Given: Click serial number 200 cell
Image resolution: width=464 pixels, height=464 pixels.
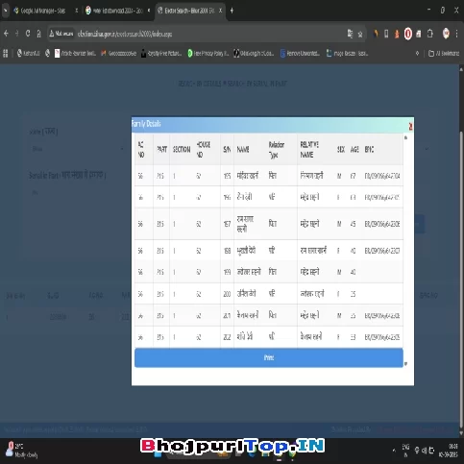Looking at the screenshot, I should coord(227,294).
